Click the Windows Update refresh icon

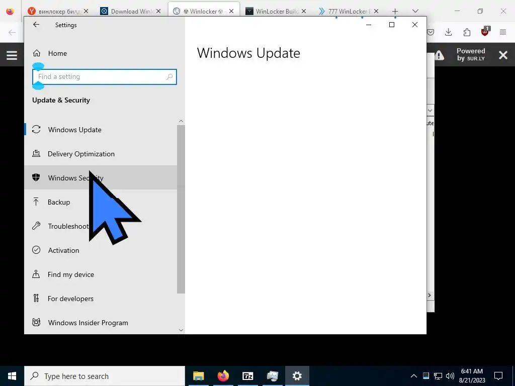36,129
